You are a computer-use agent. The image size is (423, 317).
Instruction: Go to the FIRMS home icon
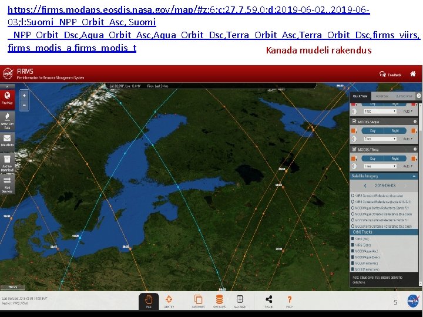413,74
